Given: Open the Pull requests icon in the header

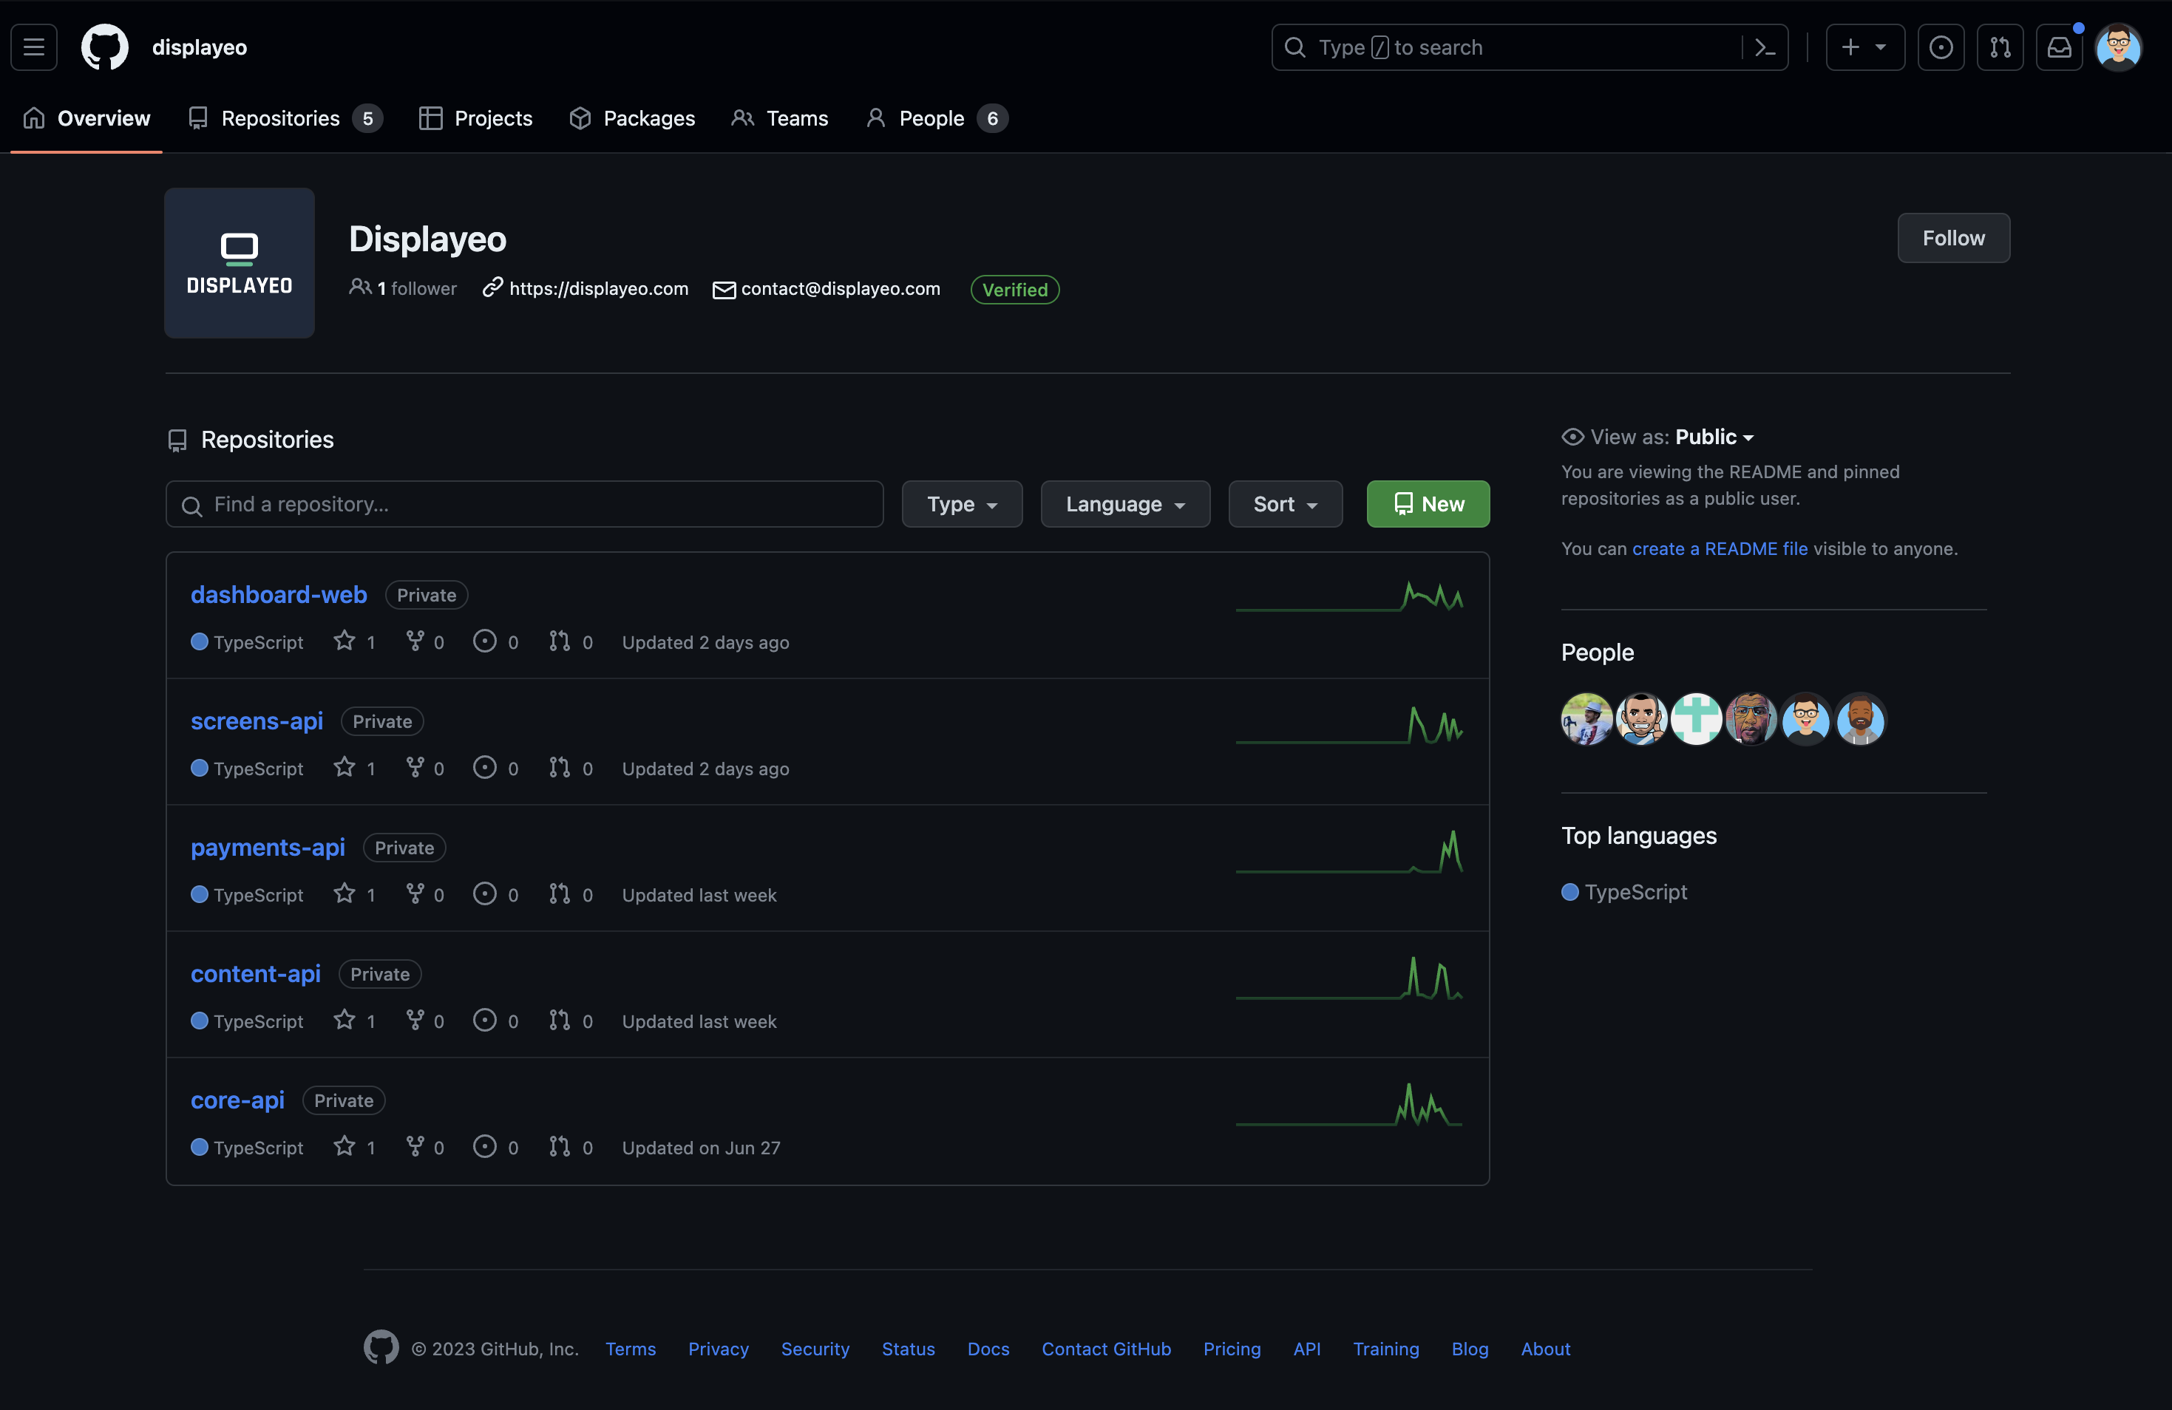Looking at the screenshot, I should 2000,47.
